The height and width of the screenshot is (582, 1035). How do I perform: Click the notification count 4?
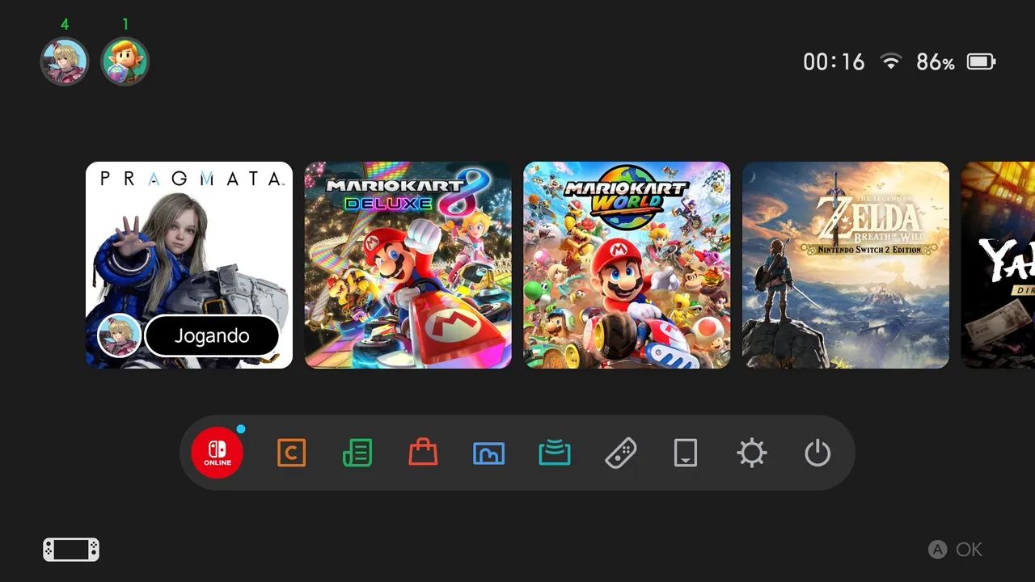pos(65,24)
